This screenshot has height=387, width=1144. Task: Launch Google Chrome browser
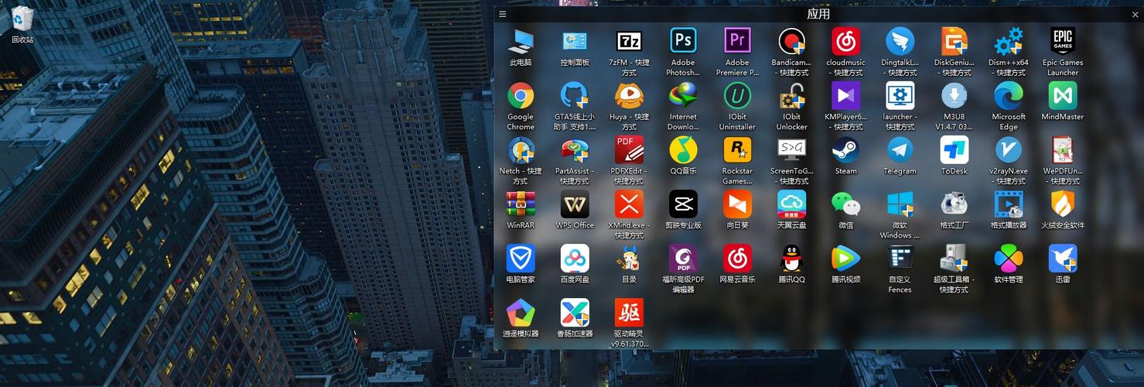[x=521, y=96]
